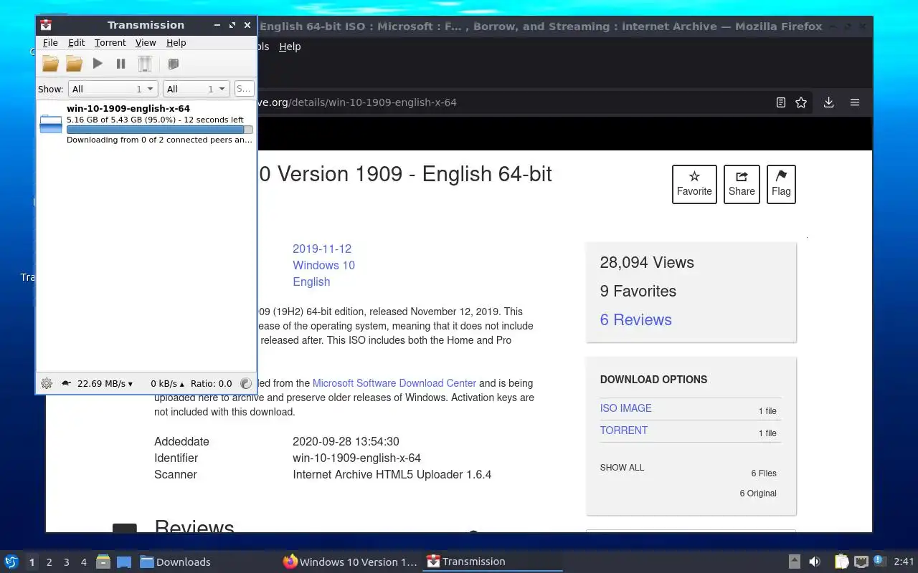
Task: Favorite this item on Internet Archive
Action: pyautogui.click(x=694, y=184)
